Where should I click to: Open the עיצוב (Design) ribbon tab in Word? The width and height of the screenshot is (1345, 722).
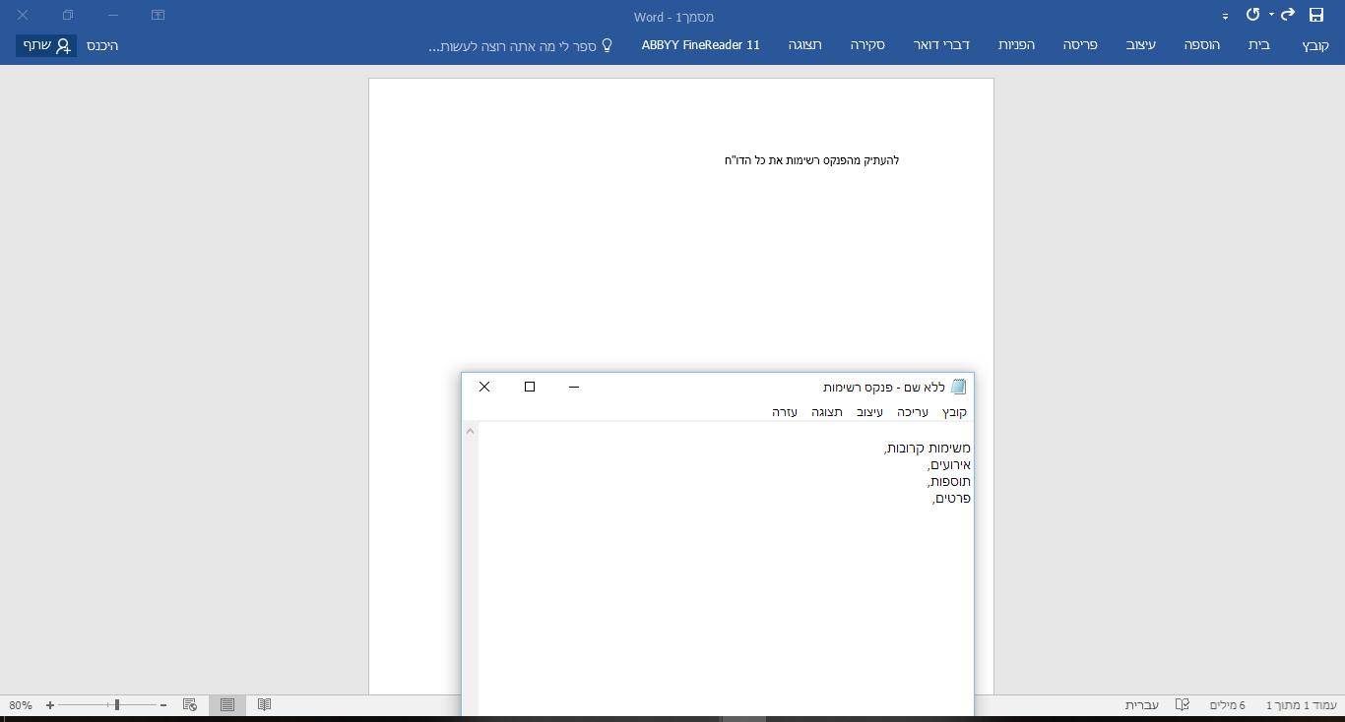click(x=1141, y=45)
